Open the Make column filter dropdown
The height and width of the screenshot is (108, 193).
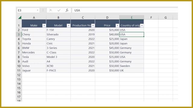tap(44, 25)
